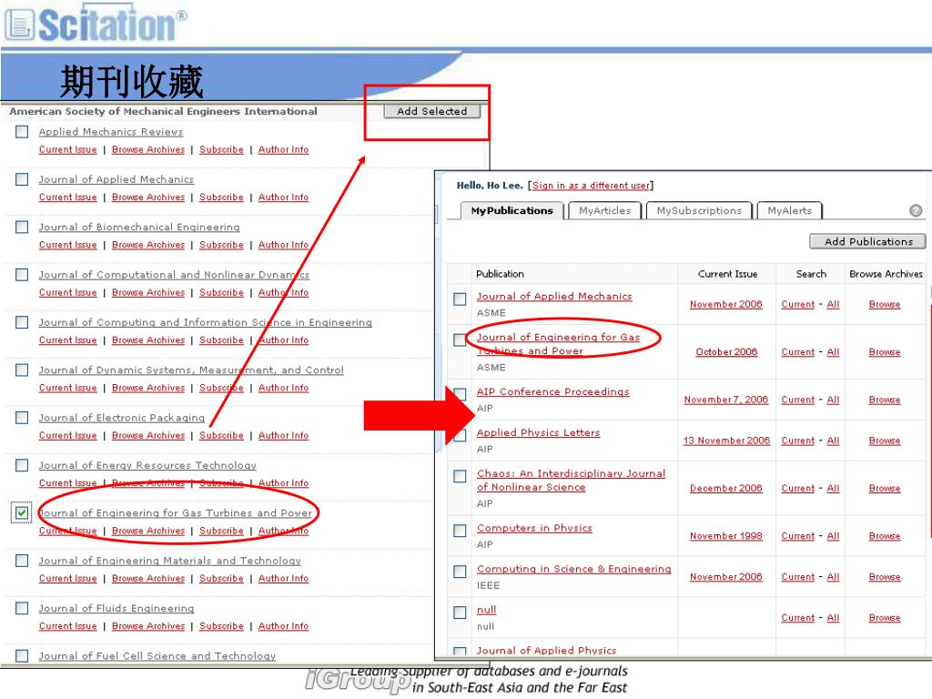Open the null publication link
Viewport: 932px width, 699px height.
point(486,610)
